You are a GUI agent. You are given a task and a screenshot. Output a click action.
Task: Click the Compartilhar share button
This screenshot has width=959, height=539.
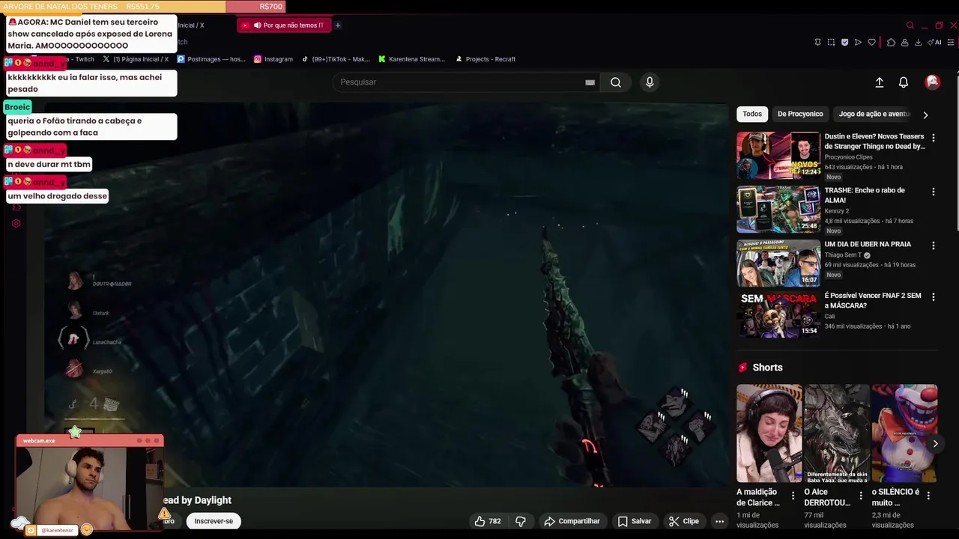coord(572,521)
